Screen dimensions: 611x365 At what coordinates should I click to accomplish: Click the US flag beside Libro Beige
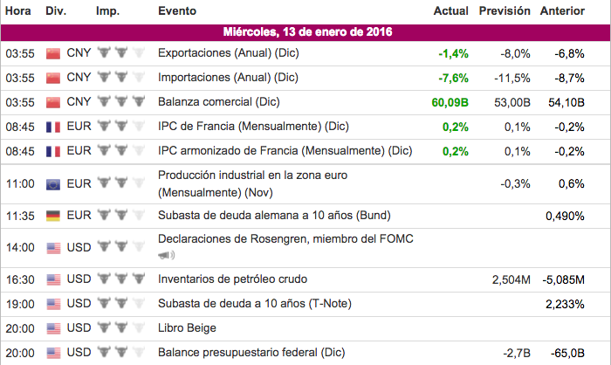coord(52,328)
